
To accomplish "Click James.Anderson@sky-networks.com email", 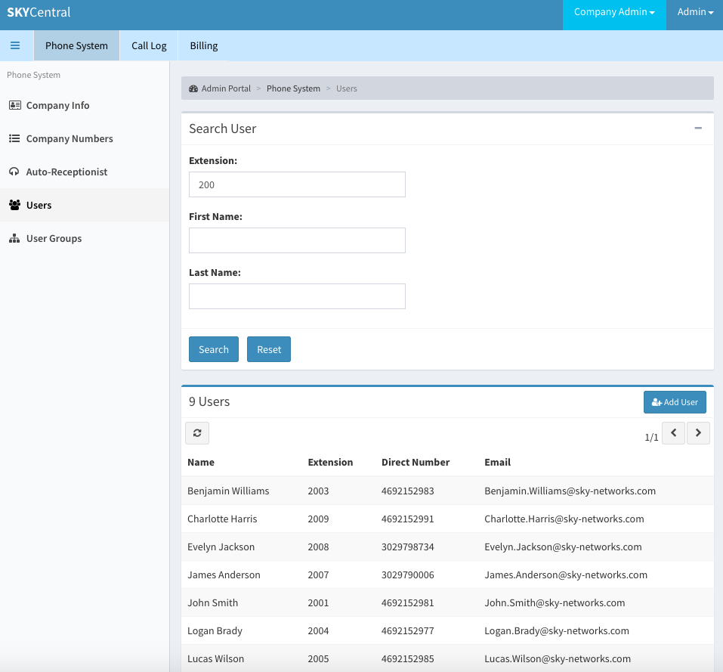I will 566,574.
